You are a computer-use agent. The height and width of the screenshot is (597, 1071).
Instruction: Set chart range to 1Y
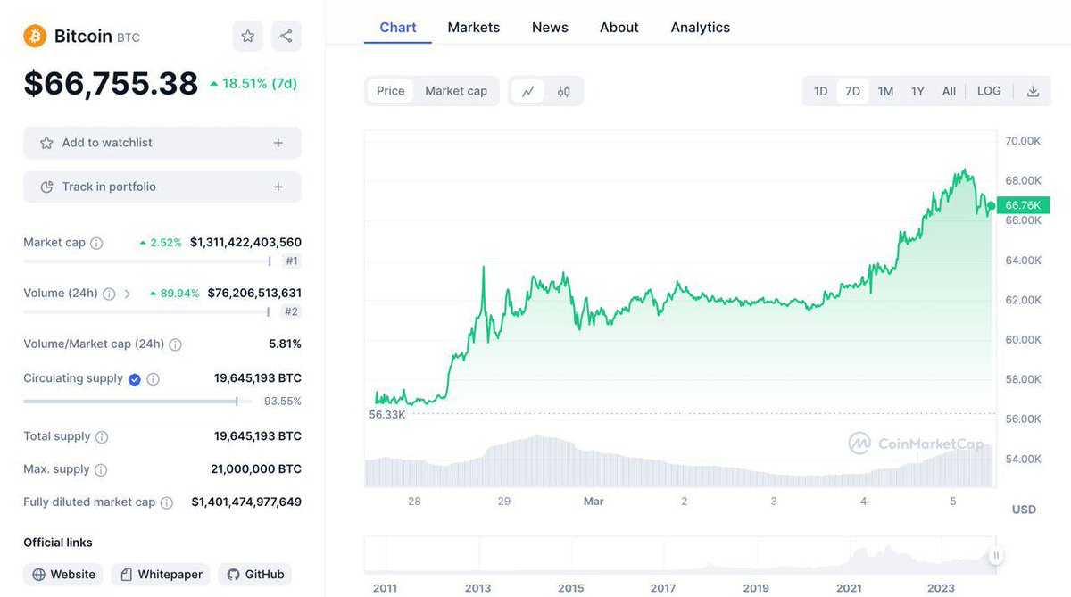[x=917, y=91]
